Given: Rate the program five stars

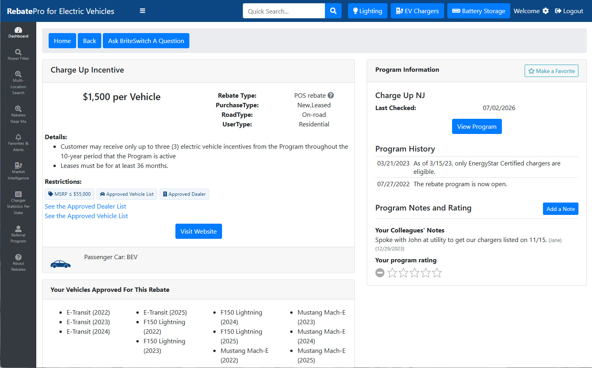Looking at the screenshot, I should [437, 273].
